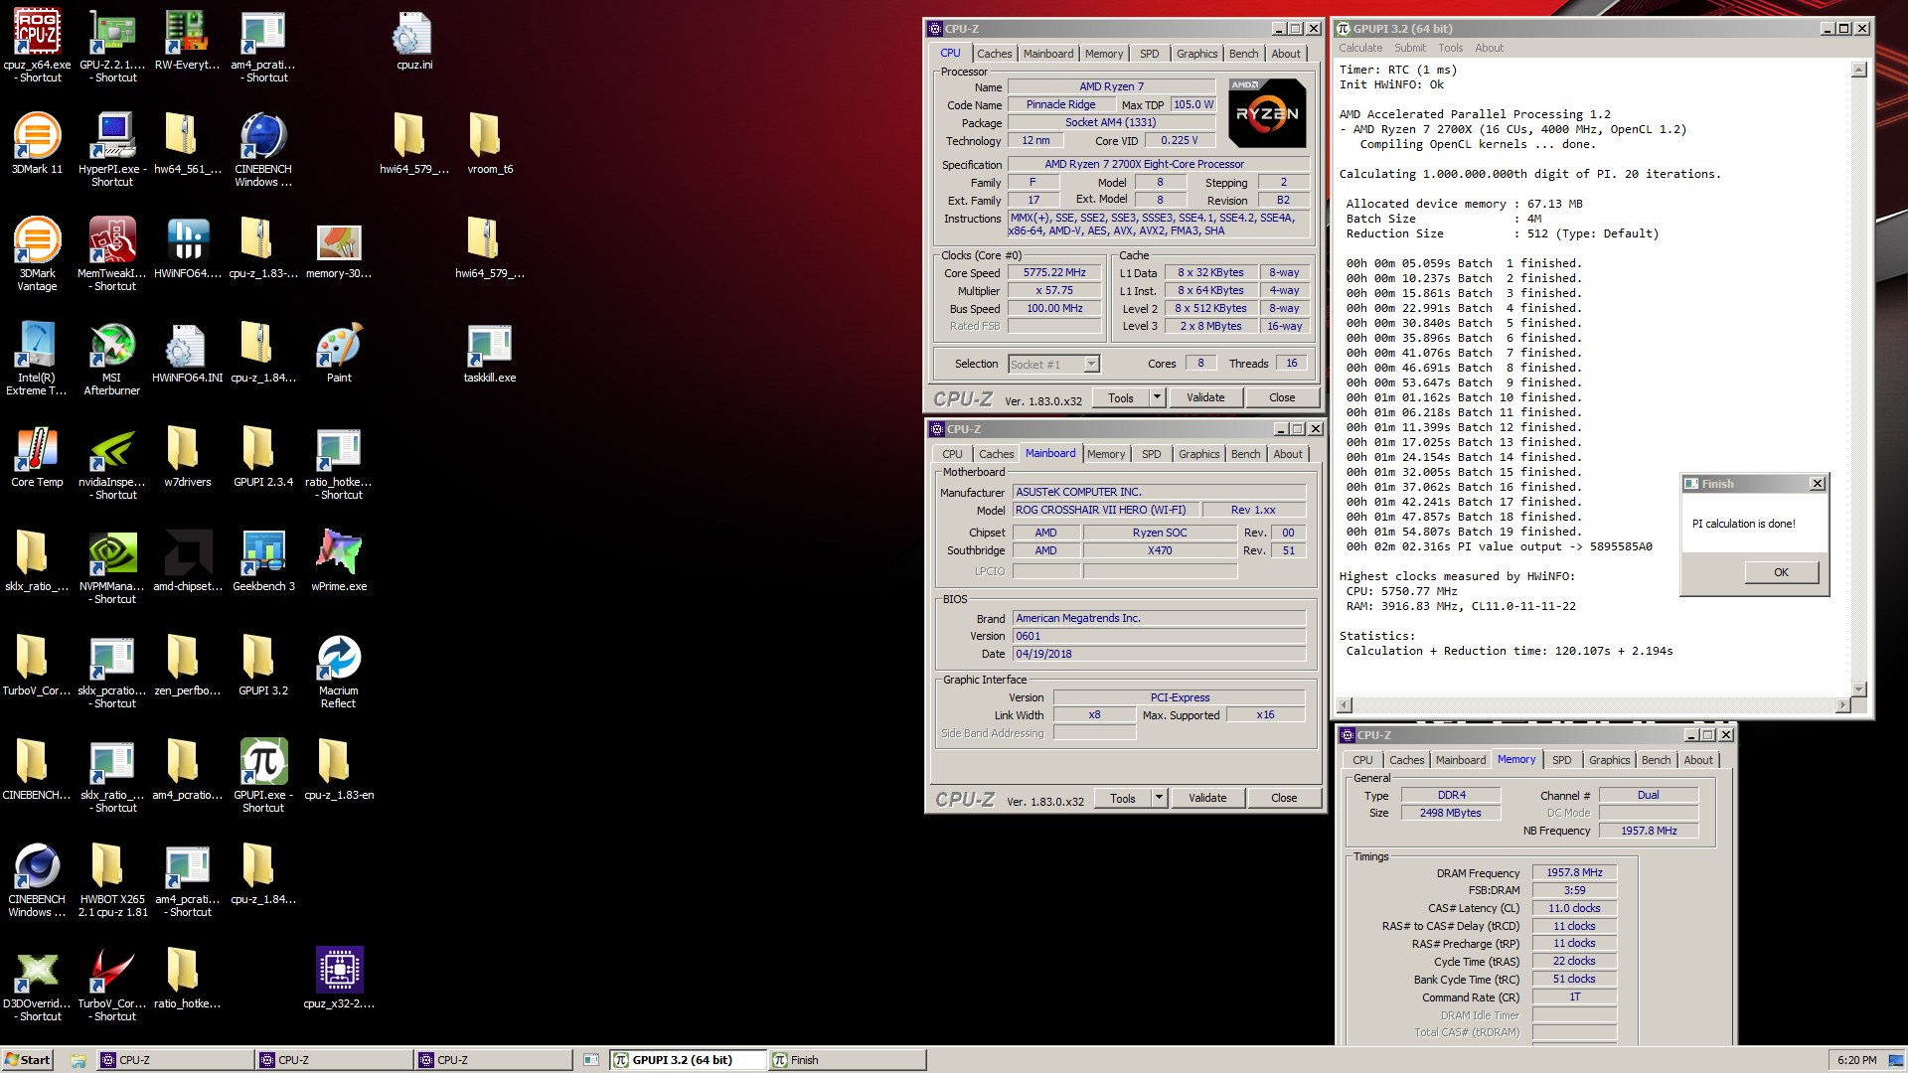Click the DRAM Frequency 1957.8 MHz value

tap(1574, 872)
